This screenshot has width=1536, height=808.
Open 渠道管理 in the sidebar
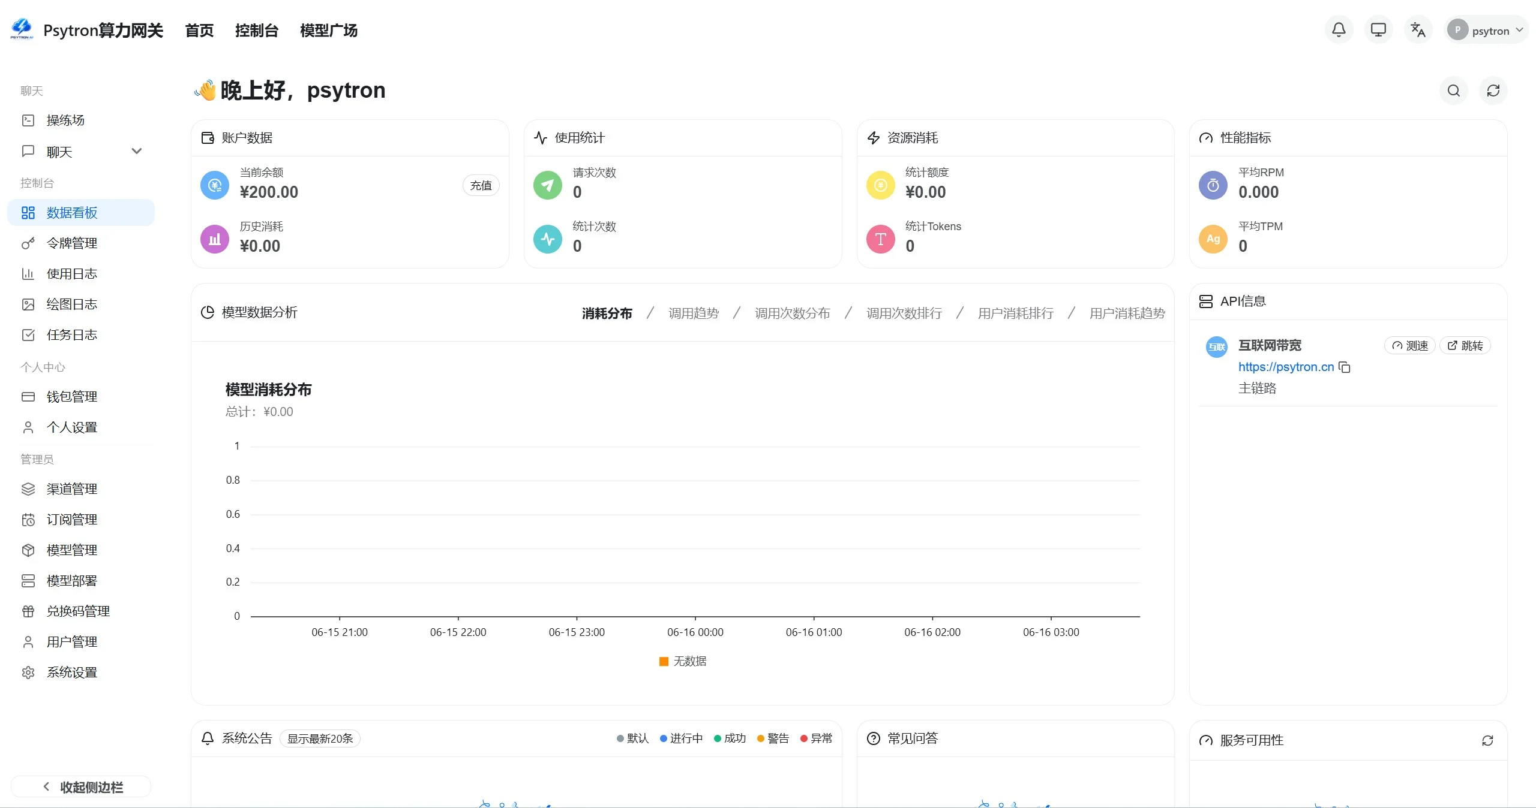[x=81, y=489]
